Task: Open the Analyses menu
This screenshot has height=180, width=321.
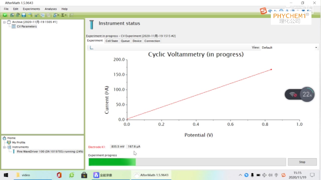Action: coord(51,9)
